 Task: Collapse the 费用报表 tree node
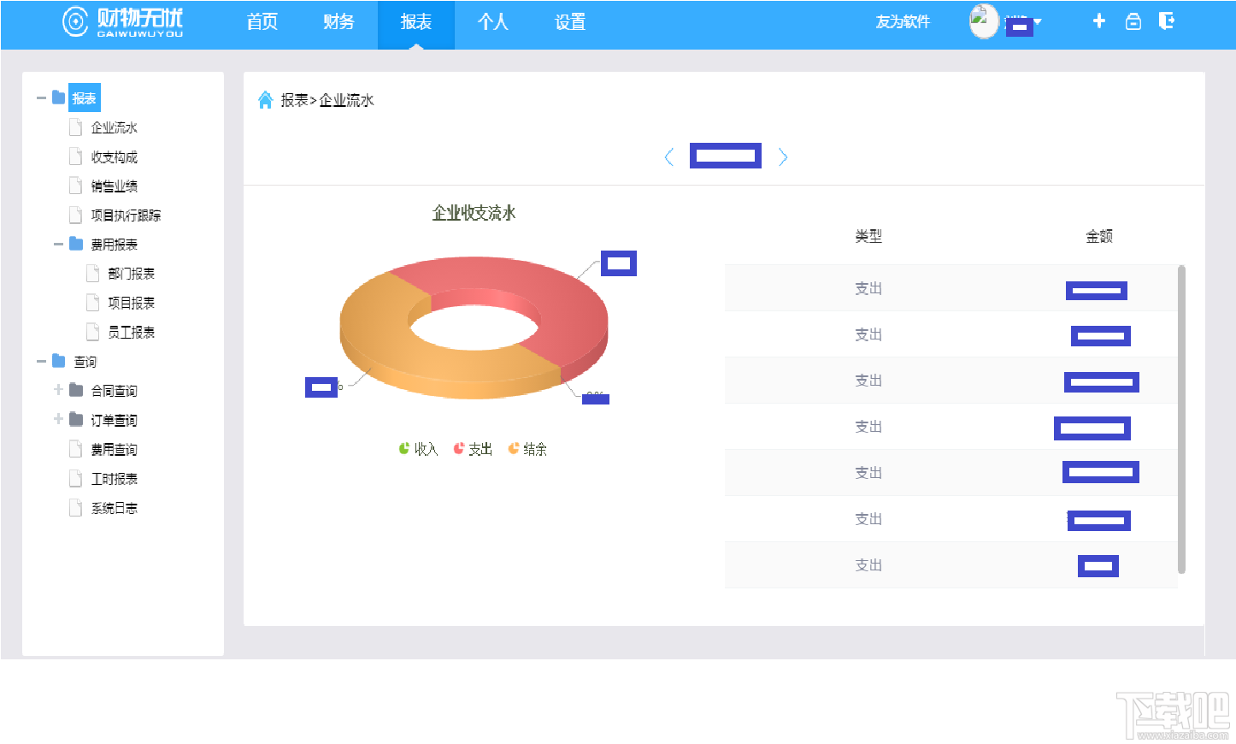click(x=58, y=245)
